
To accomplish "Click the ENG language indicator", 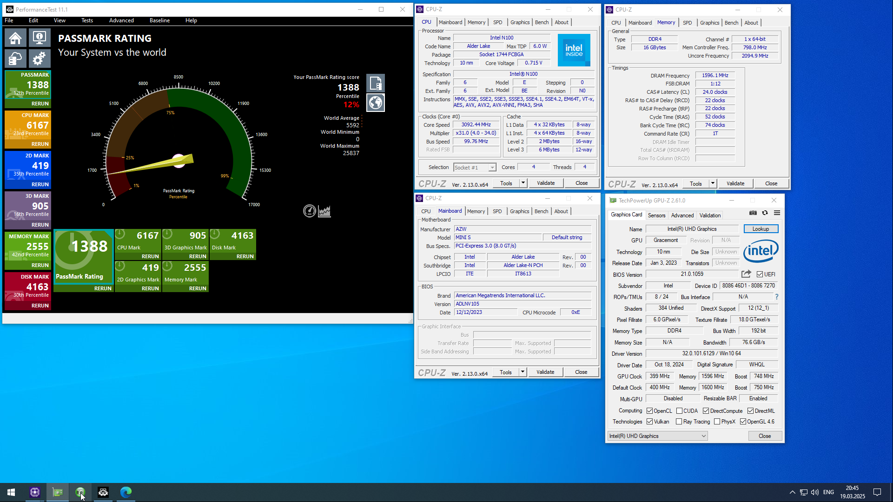I will click(x=828, y=492).
